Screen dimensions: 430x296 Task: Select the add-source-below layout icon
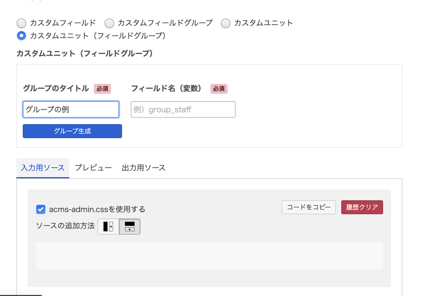pos(130,226)
